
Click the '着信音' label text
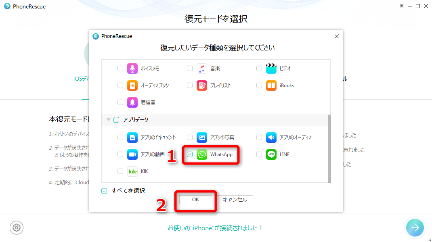point(148,102)
